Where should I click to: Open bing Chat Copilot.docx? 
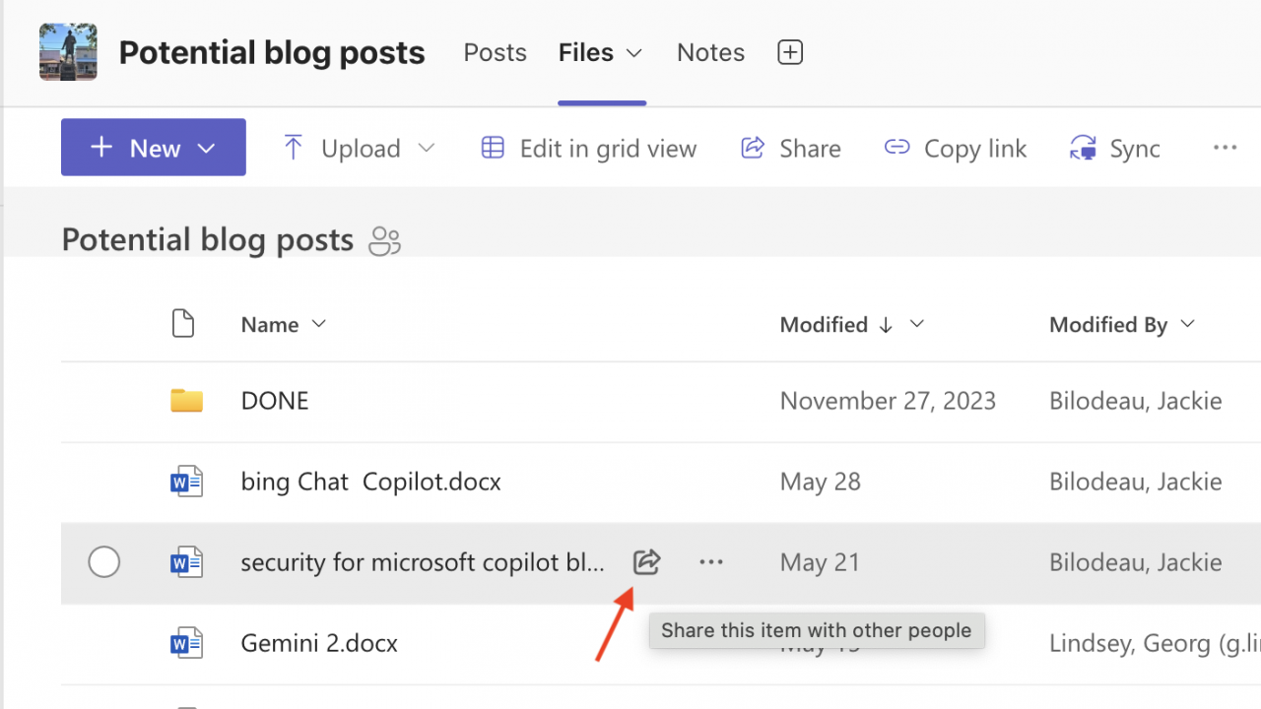[371, 481]
